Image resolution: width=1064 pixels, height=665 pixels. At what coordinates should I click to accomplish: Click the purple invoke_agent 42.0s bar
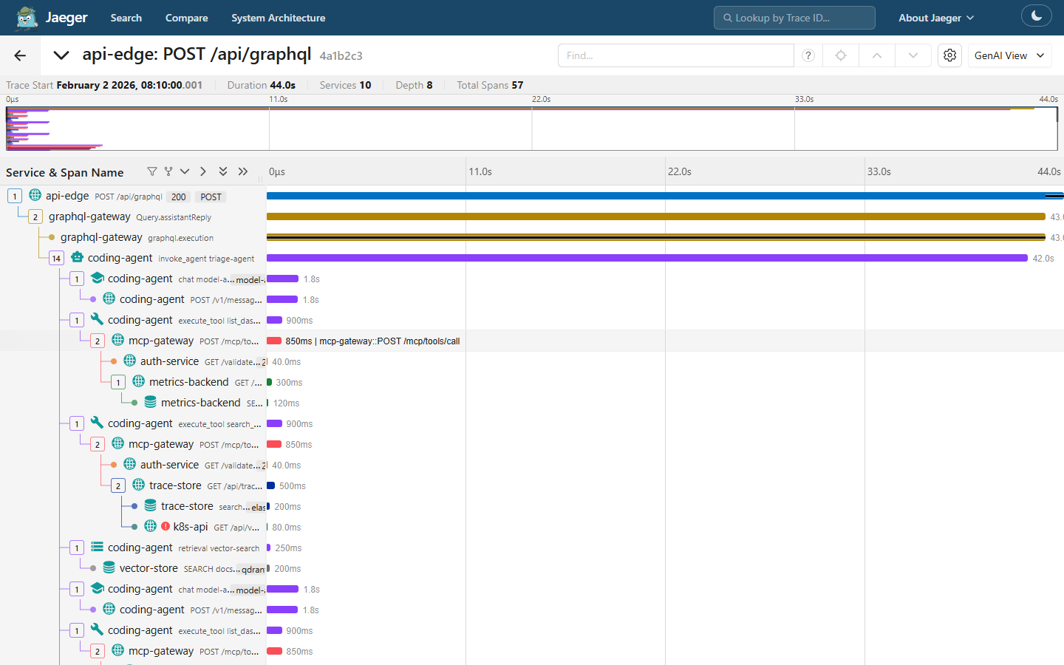[647, 258]
